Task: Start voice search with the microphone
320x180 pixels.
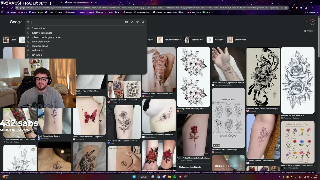Action: tap(132, 22)
